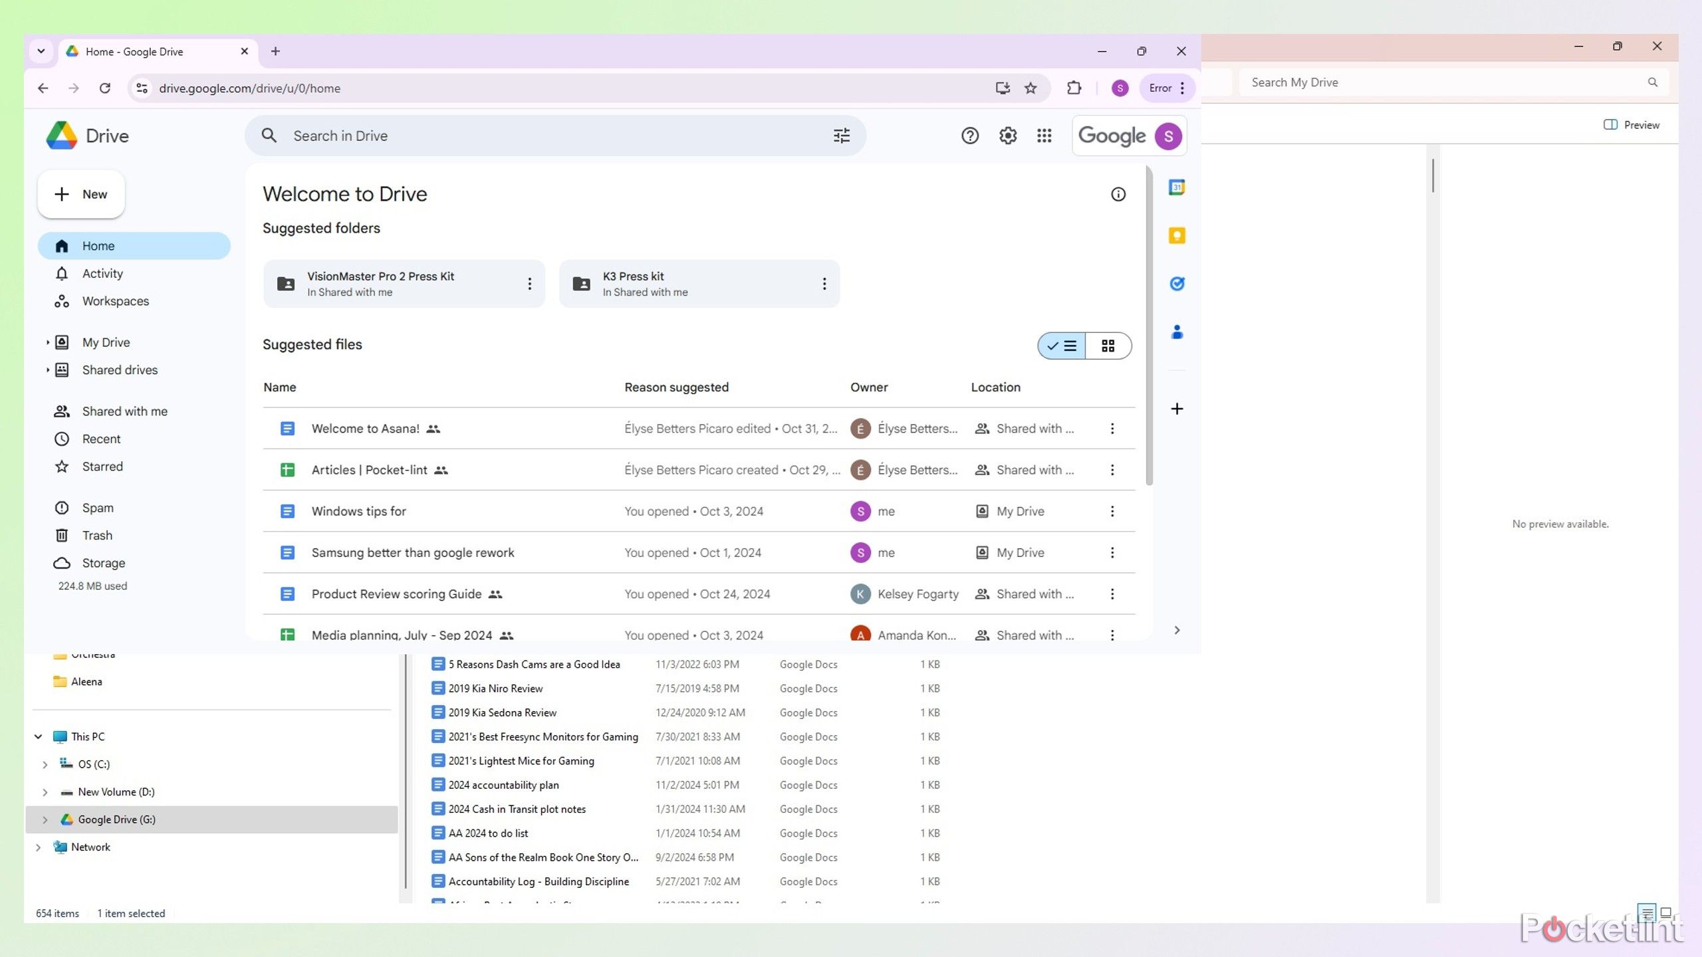Expand Network node in File Explorer
The width and height of the screenshot is (1702, 957).
pyautogui.click(x=38, y=847)
